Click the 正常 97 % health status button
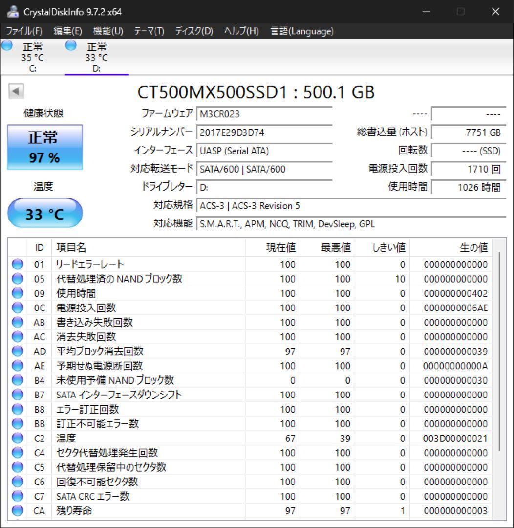Image resolution: width=514 pixels, height=528 pixels. (x=45, y=147)
